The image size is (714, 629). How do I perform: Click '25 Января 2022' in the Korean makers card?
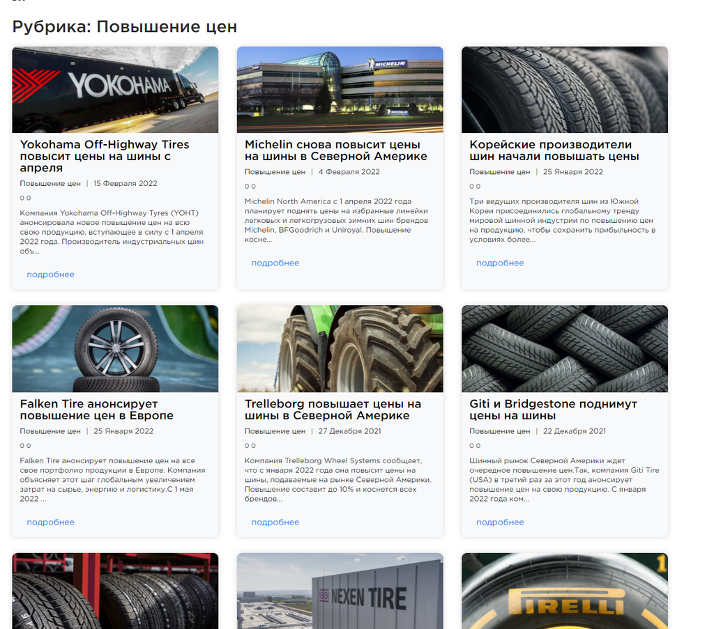[x=573, y=172]
